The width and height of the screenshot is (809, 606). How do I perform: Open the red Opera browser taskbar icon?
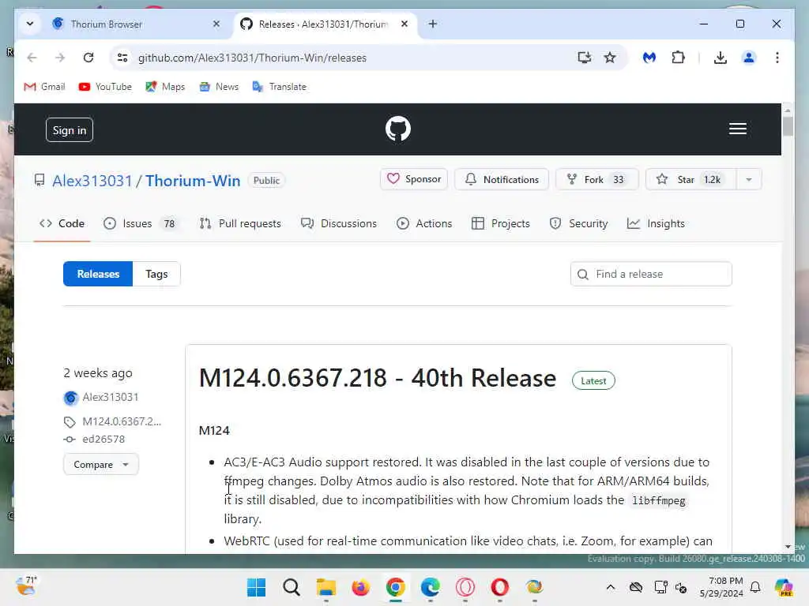click(499, 587)
